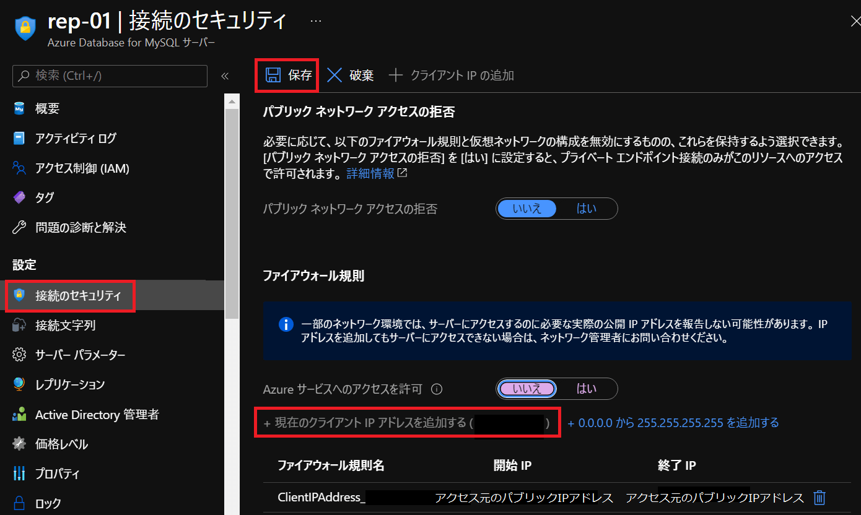Click the sidebar scrollbar thumb

coord(232,214)
